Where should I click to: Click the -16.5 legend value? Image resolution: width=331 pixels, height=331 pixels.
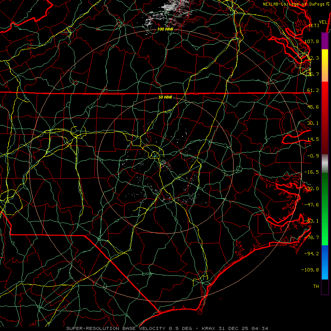click(x=312, y=172)
